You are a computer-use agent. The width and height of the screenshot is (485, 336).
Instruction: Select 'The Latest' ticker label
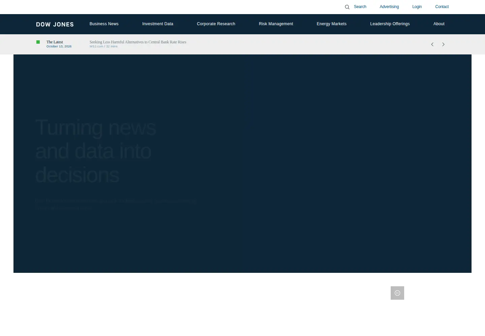point(55,42)
